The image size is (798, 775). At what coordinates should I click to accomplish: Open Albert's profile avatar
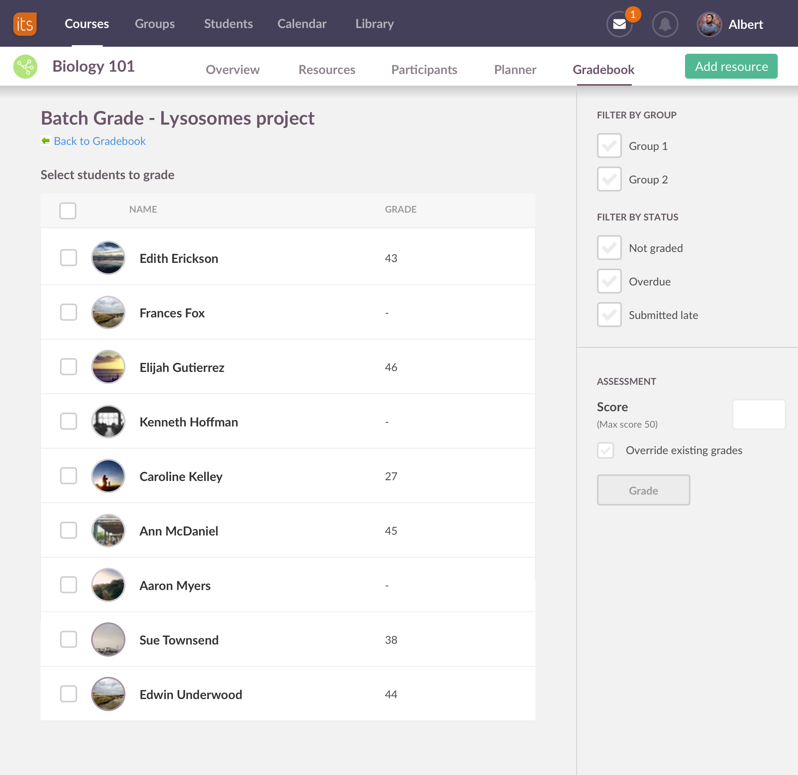coord(709,24)
